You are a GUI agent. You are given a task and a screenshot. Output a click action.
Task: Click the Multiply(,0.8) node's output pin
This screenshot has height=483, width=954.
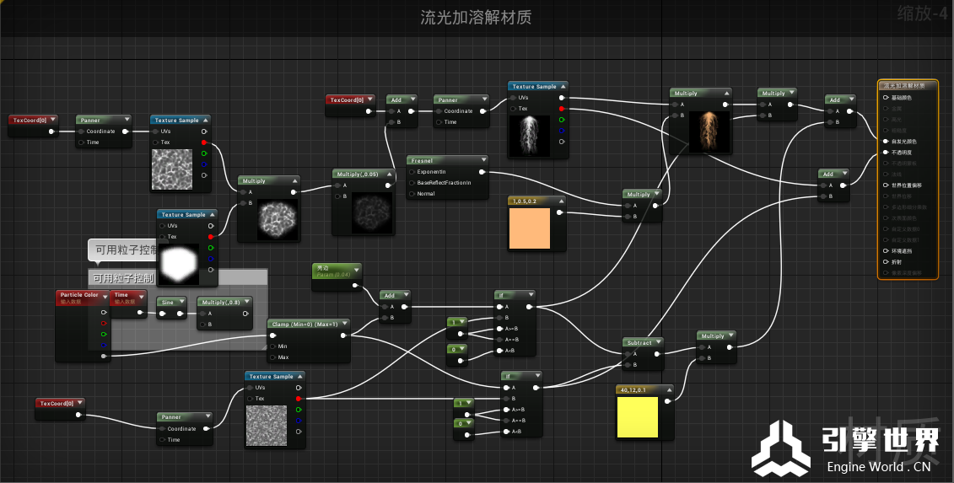pos(245,314)
